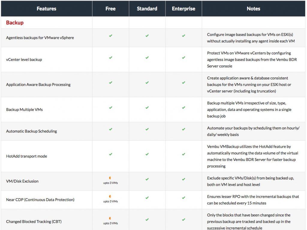Screen dimensions: 307x230
Task: Click the Notes column header
Action: click(253, 9)
